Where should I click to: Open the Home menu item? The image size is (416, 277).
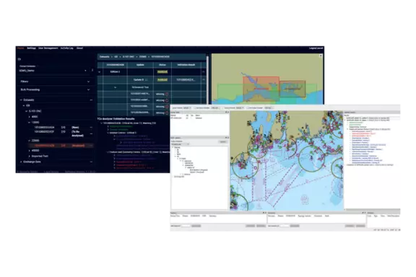click(x=21, y=48)
